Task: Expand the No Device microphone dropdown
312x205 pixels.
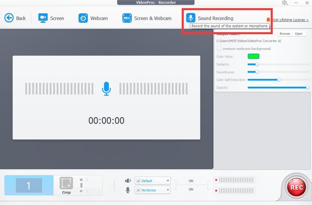Action: coord(168,190)
